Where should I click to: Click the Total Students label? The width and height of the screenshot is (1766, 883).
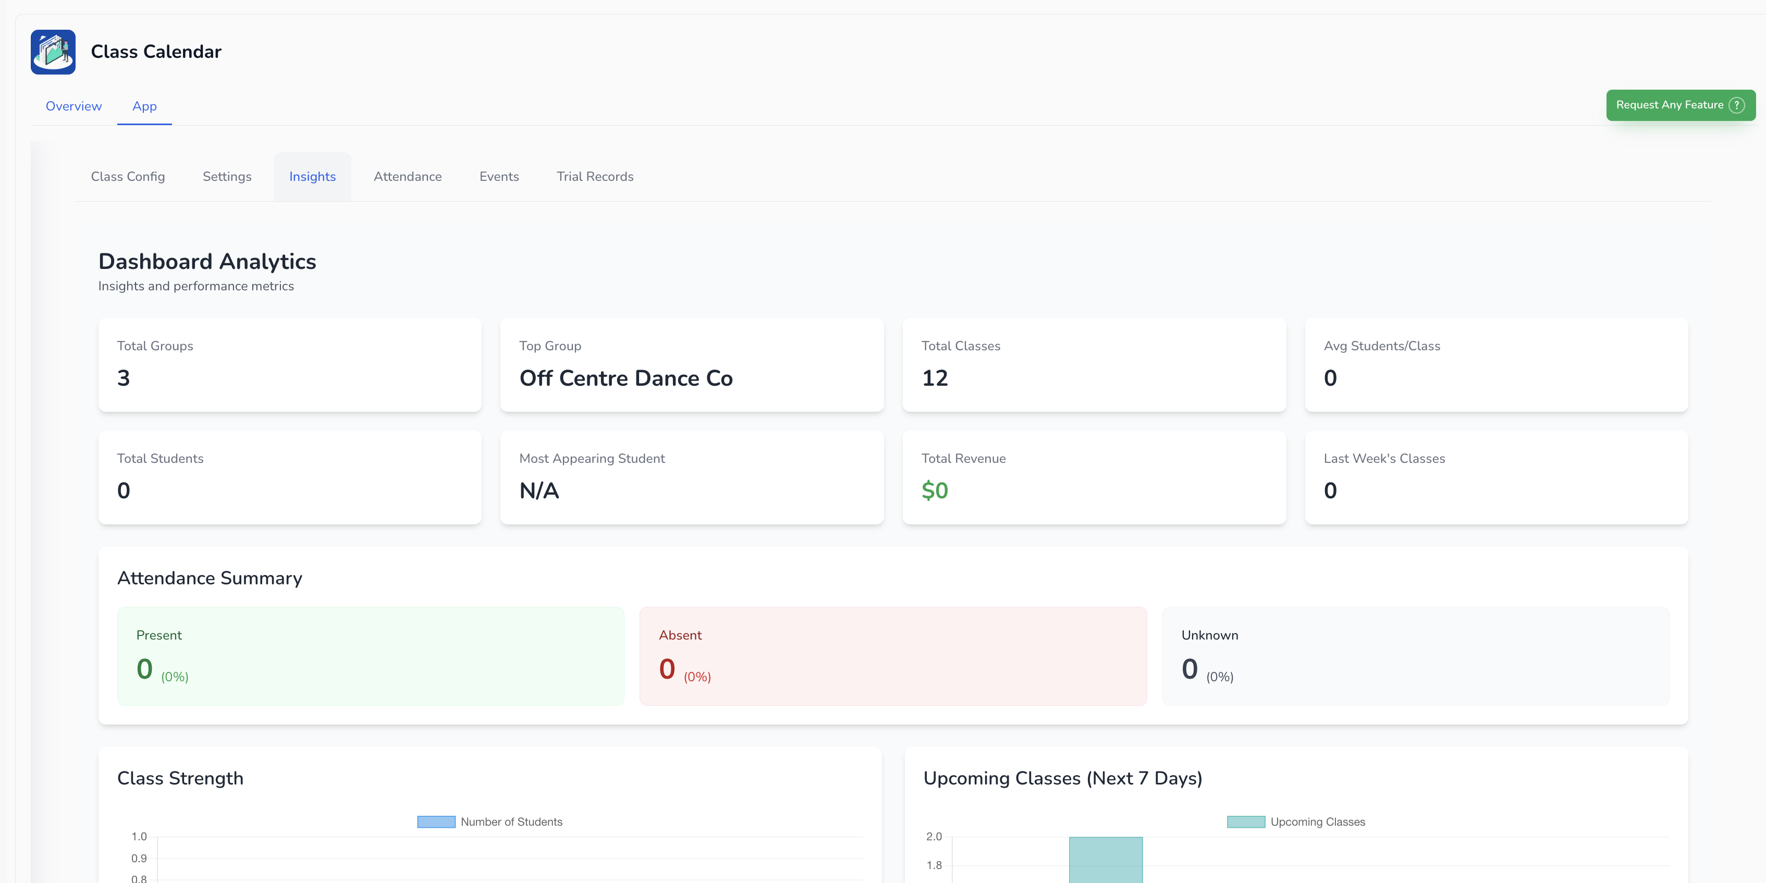click(160, 459)
